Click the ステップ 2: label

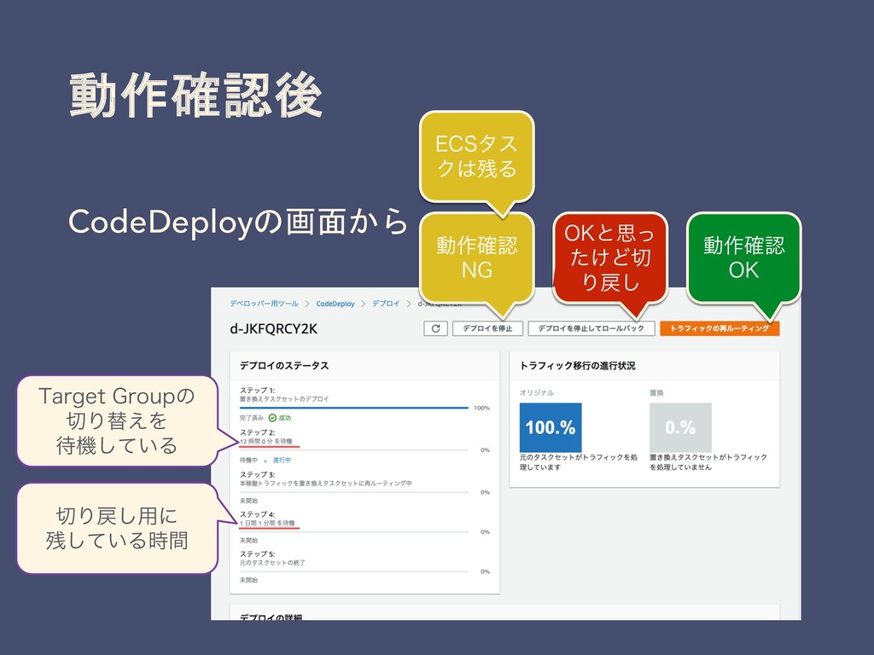(257, 432)
